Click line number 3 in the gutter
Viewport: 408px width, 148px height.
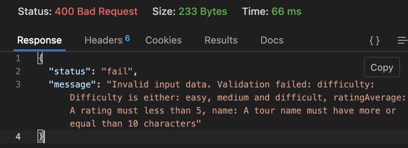[x=18, y=85]
